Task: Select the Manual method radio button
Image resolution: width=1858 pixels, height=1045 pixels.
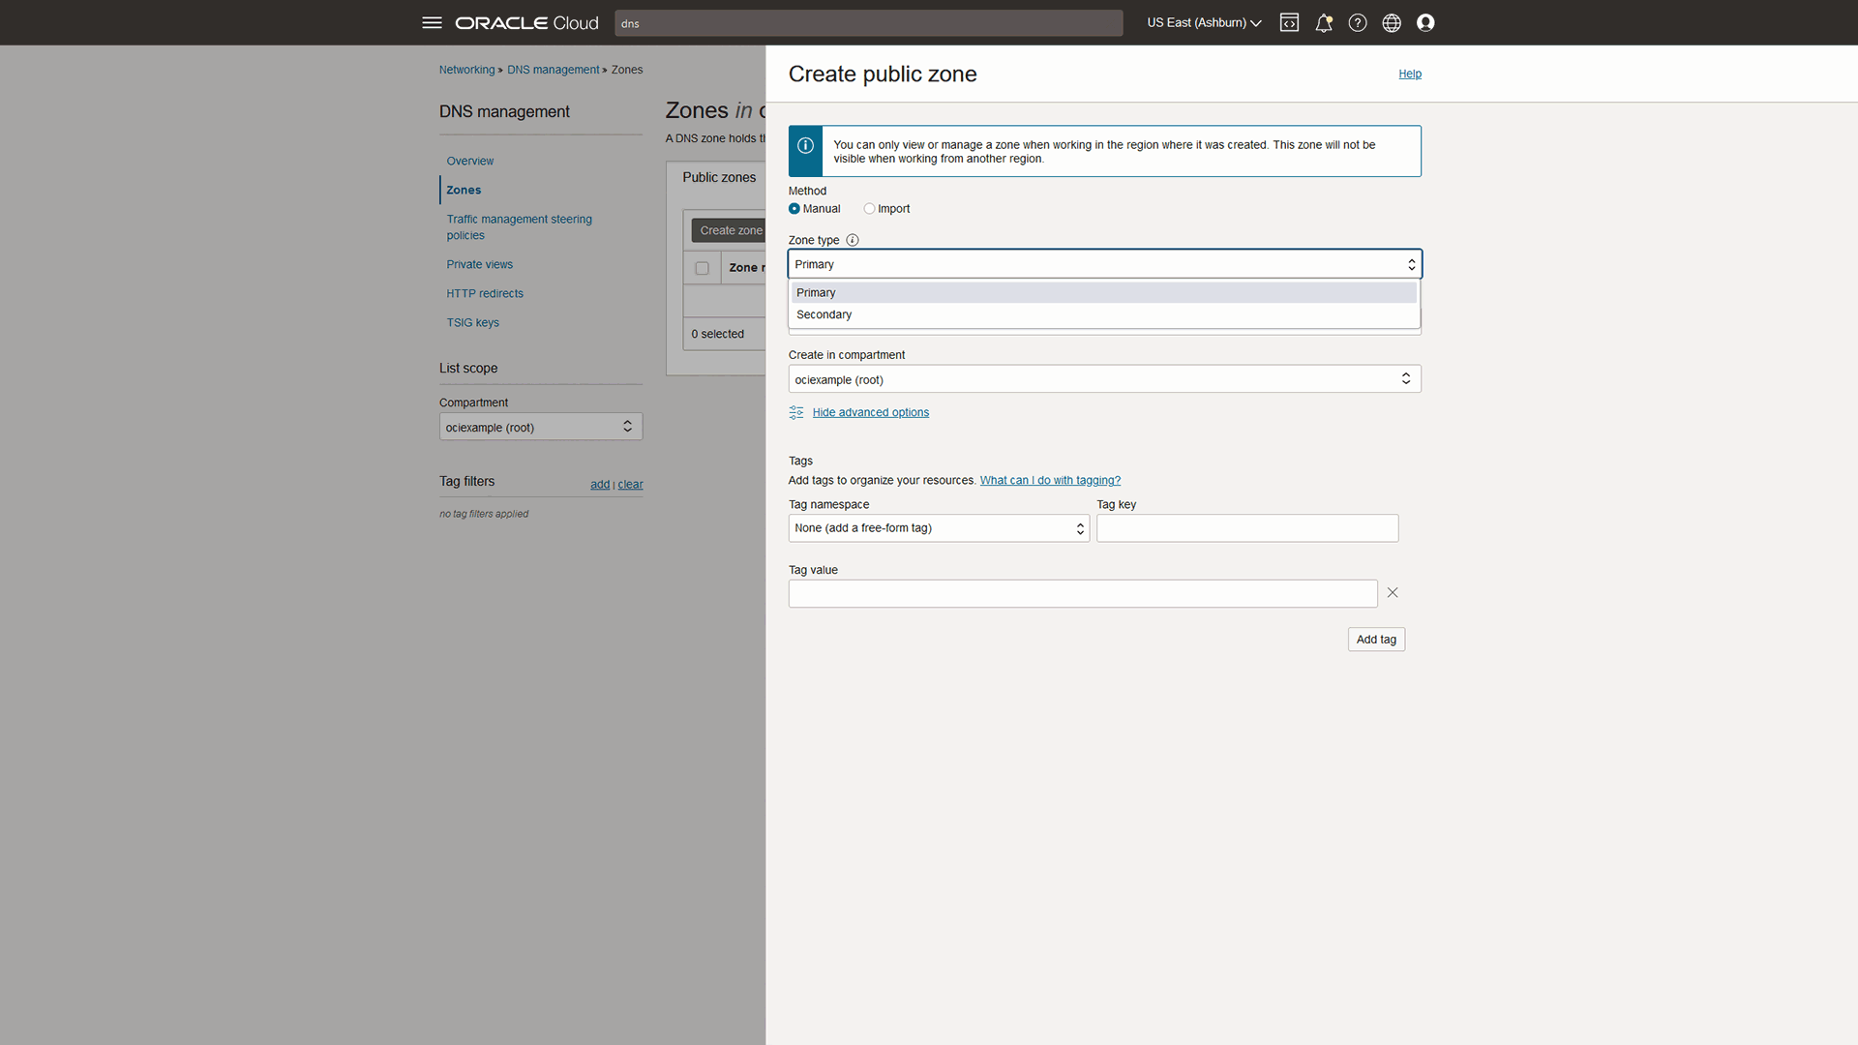Action: 794,209
